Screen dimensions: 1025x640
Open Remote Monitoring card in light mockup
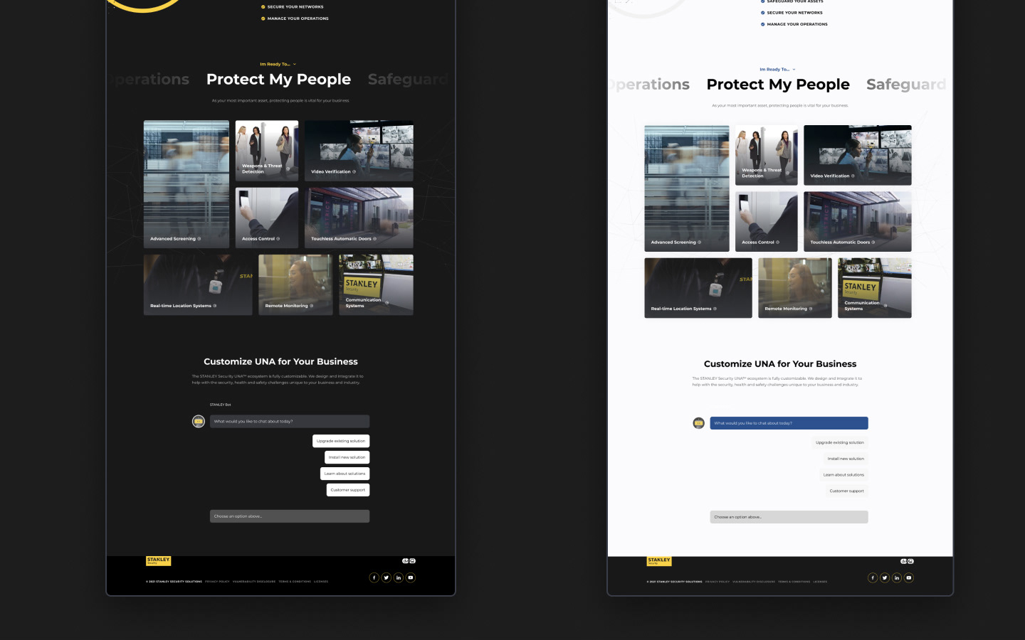pyautogui.click(x=795, y=288)
